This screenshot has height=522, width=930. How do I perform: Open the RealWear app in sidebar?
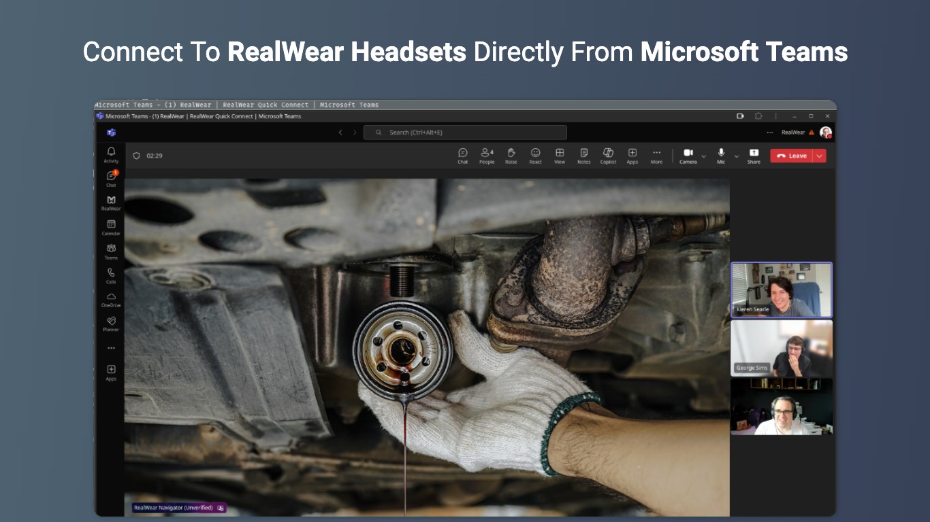coord(111,203)
